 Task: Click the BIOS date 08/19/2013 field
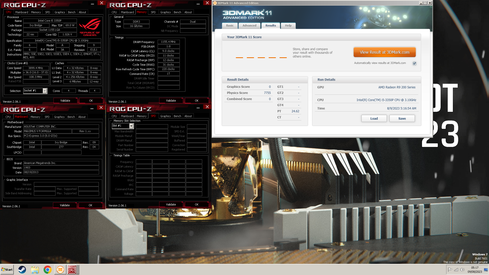[x=61, y=172]
